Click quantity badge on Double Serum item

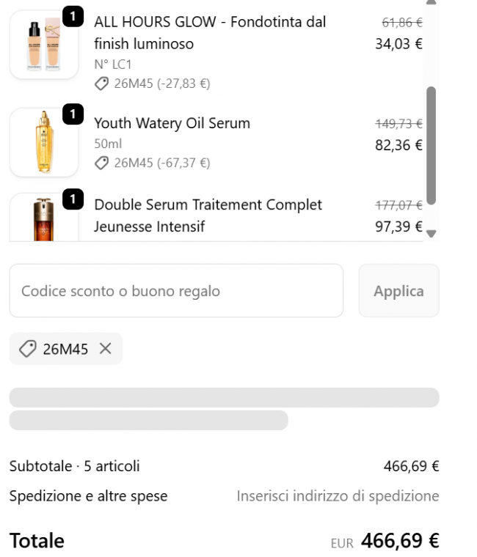73,199
